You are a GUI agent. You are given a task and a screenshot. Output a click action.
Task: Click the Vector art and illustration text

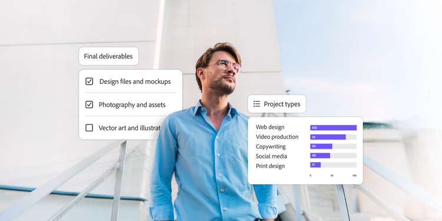pyautogui.click(x=130, y=128)
